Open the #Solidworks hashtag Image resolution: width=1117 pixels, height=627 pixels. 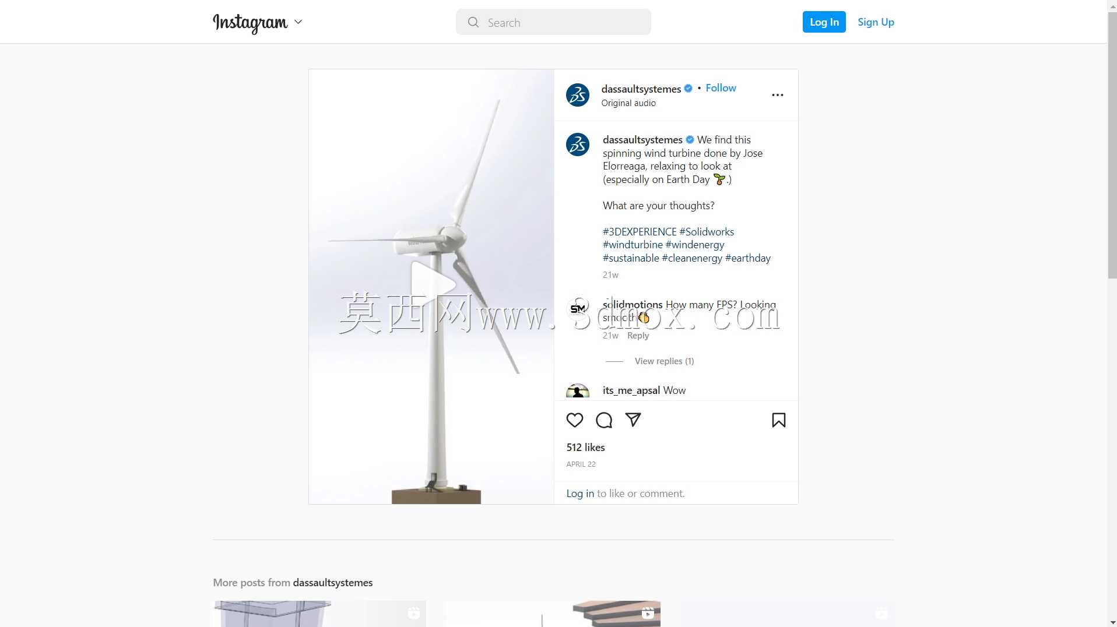(x=707, y=232)
